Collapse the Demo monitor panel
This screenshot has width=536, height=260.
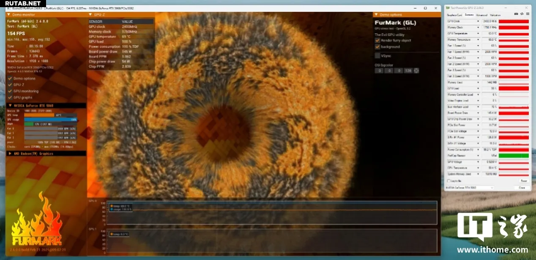click(x=9, y=14)
